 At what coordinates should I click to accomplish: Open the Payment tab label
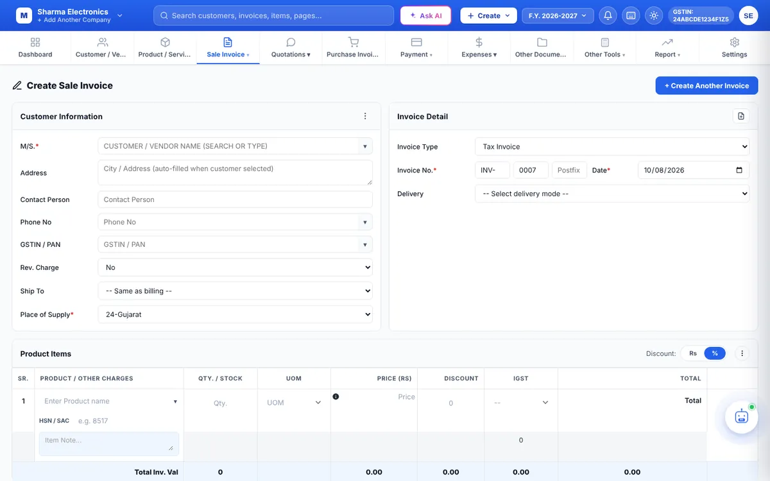(416, 55)
